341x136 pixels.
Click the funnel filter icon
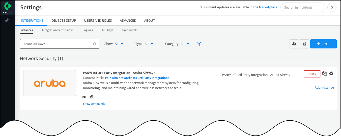[x=199, y=44]
